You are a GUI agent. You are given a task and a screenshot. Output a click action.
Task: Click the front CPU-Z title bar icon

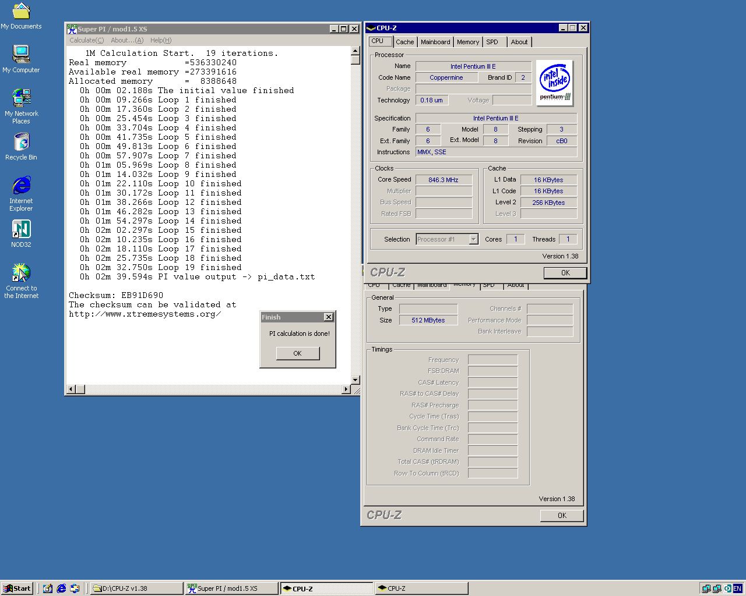(371, 28)
